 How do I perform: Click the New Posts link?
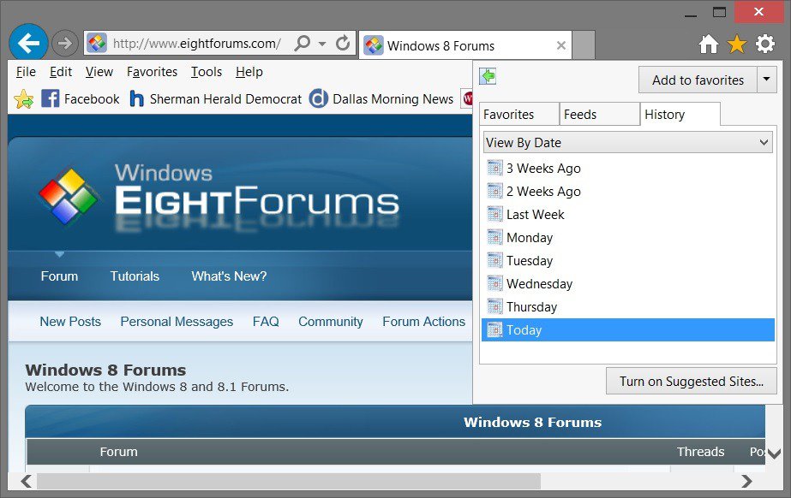70,321
